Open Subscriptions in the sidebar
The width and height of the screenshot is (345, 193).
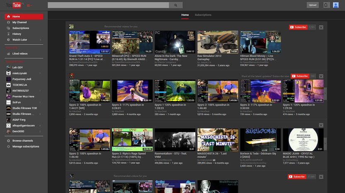click(x=20, y=28)
